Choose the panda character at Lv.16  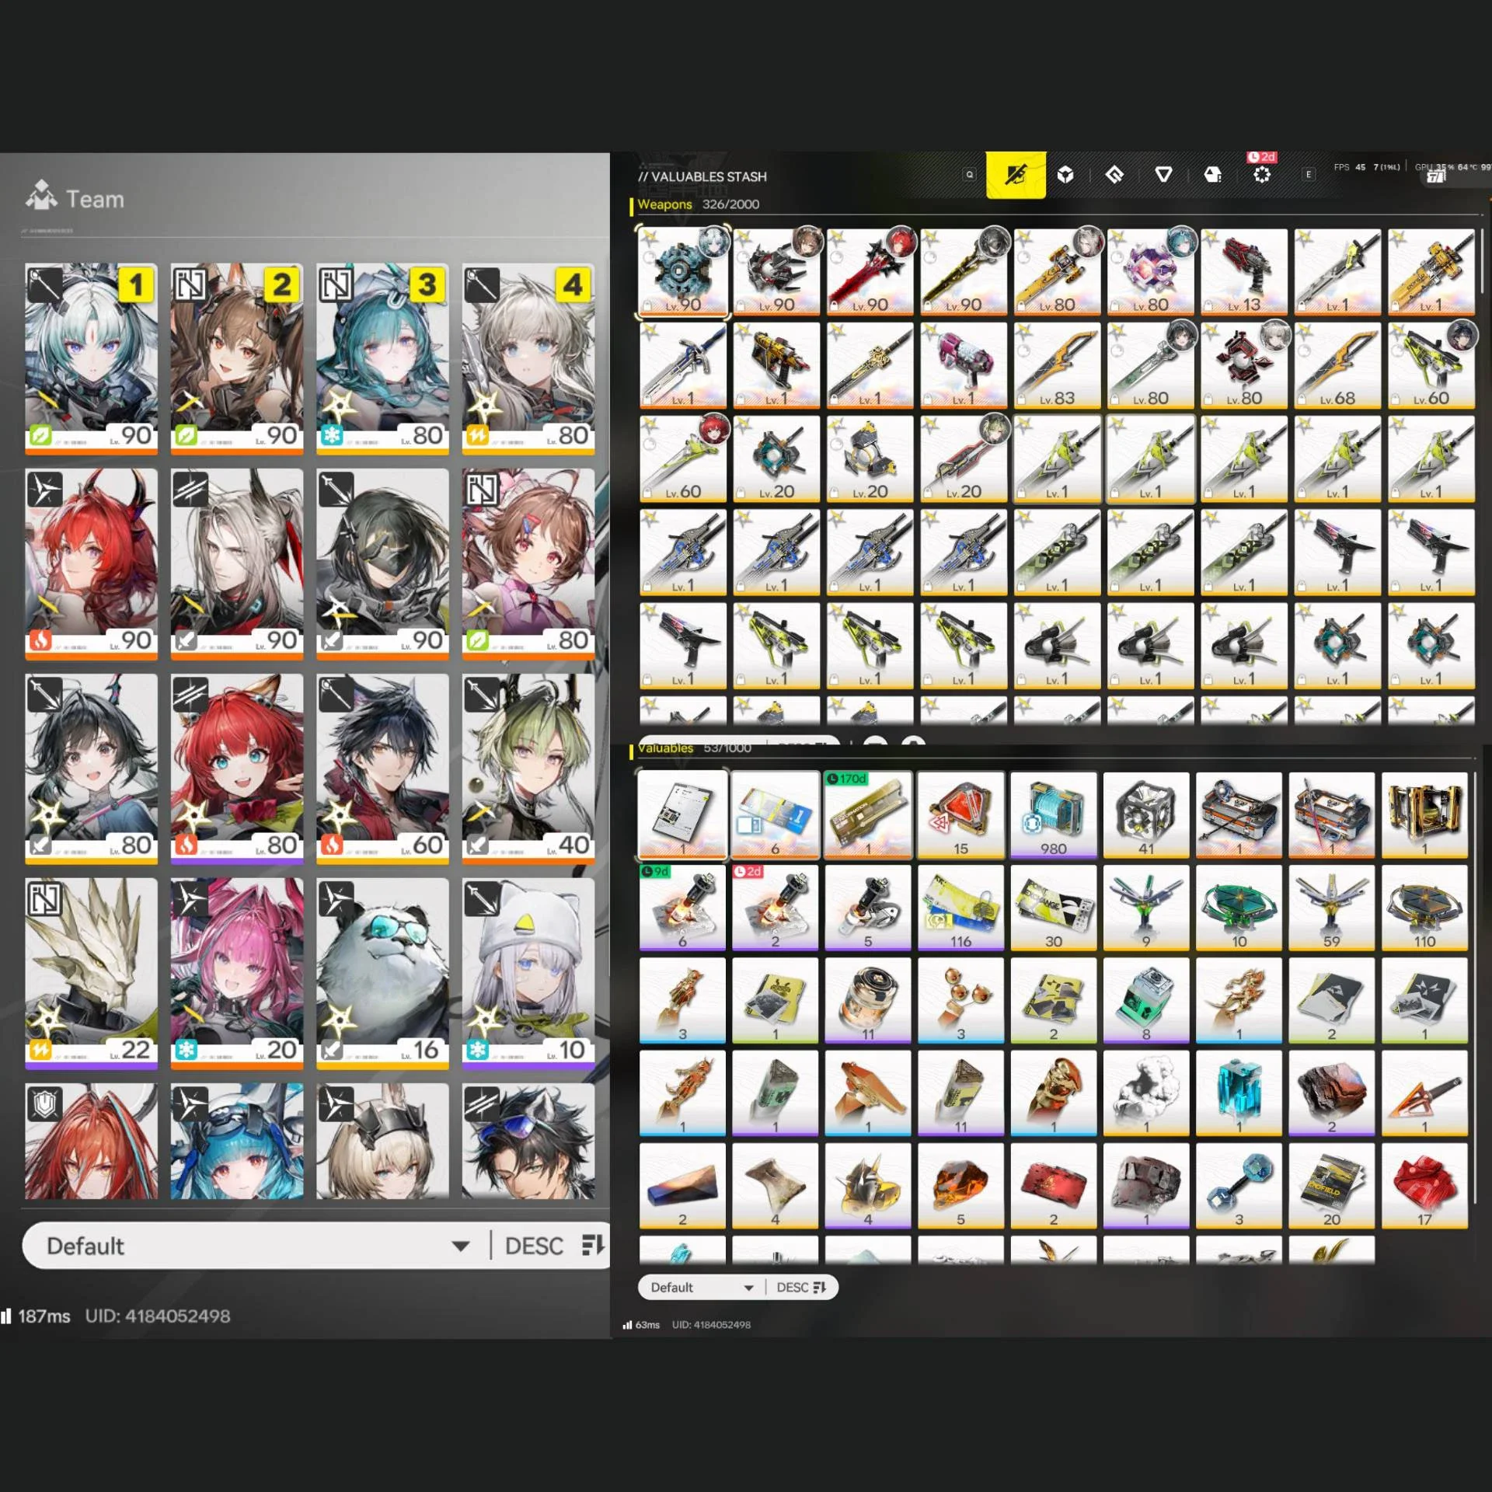tap(382, 974)
